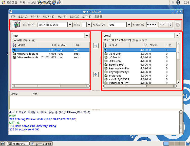Click gFTP 2.0.18 taskbar button

pos(41,144)
